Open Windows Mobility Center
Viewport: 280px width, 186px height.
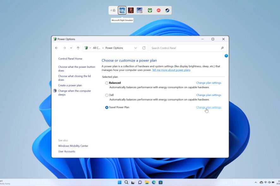tap(73, 146)
